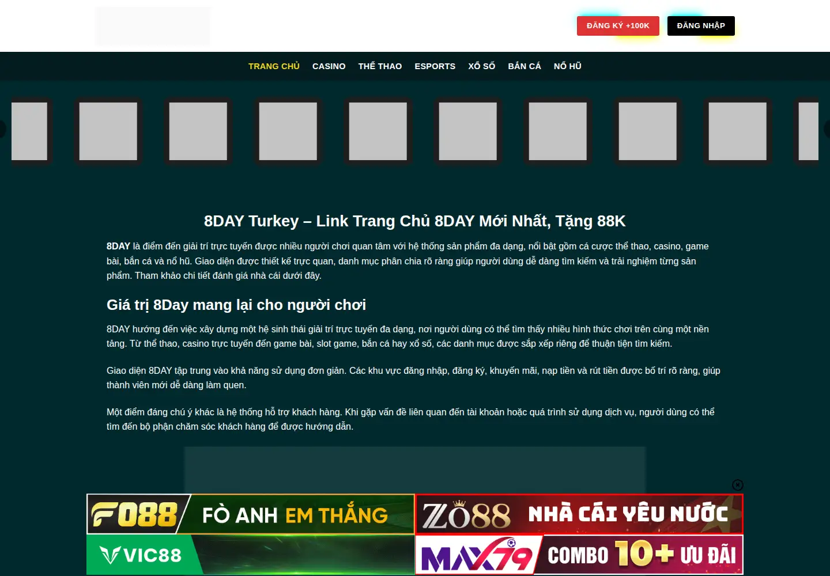Open the NỔ HŨ menu item

[x=568, y=66]
